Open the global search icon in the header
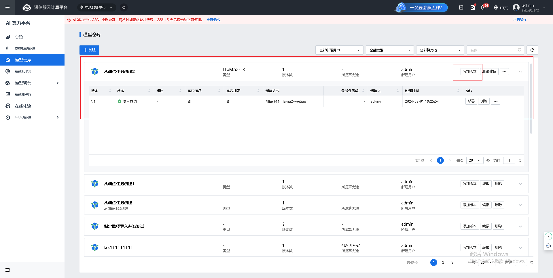Viewport: 553px width, 278px height. pyautogui.click(x=124, y=7)
